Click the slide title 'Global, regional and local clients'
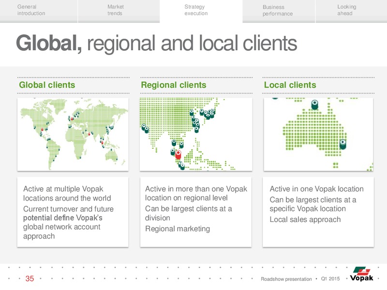Screen dimensions: 387x290 [156, 43]
